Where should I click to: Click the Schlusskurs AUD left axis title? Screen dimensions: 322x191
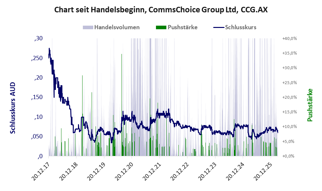pyautogui.click(x=13, y=108)
